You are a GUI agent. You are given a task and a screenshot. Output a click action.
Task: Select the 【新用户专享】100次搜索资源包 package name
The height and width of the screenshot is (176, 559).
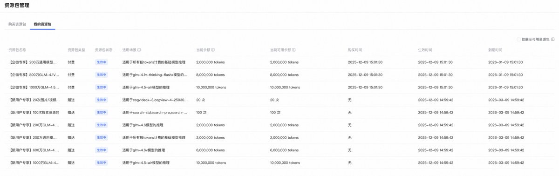(34, 112)
